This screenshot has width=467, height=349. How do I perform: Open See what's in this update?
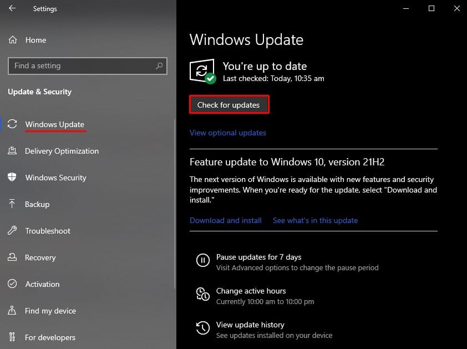(x=316, y=220)
